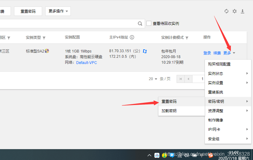Click the 登录 link

click(x=207, y=53)
